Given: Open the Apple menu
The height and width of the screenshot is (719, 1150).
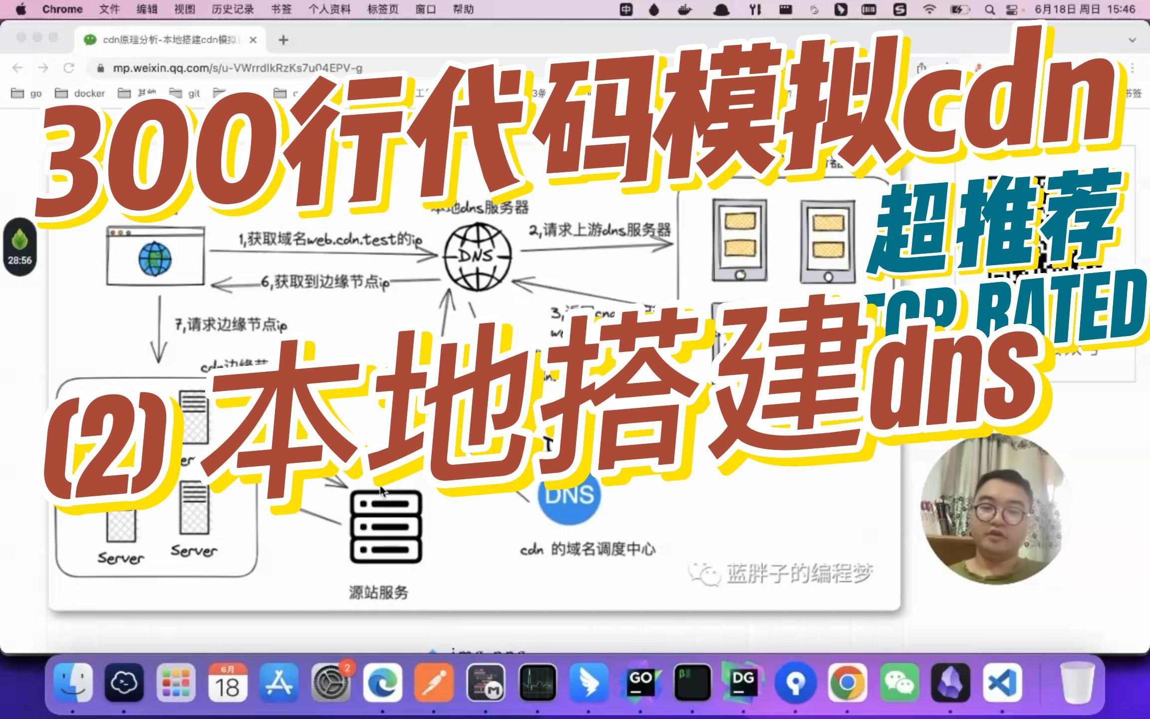Looking at the screenshot, I should pos(21,9).
